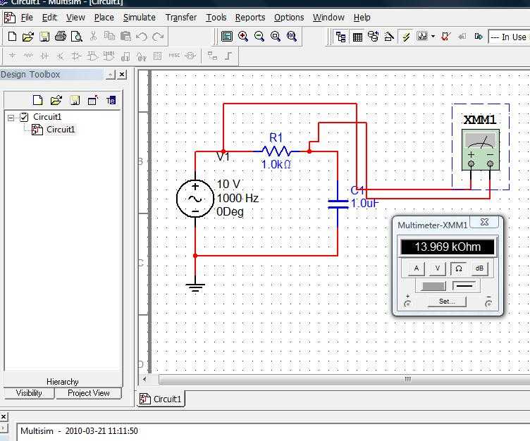Screen dimensions: 530x441
Task: Toggle full screen view icon
Action: coord(227,36)
